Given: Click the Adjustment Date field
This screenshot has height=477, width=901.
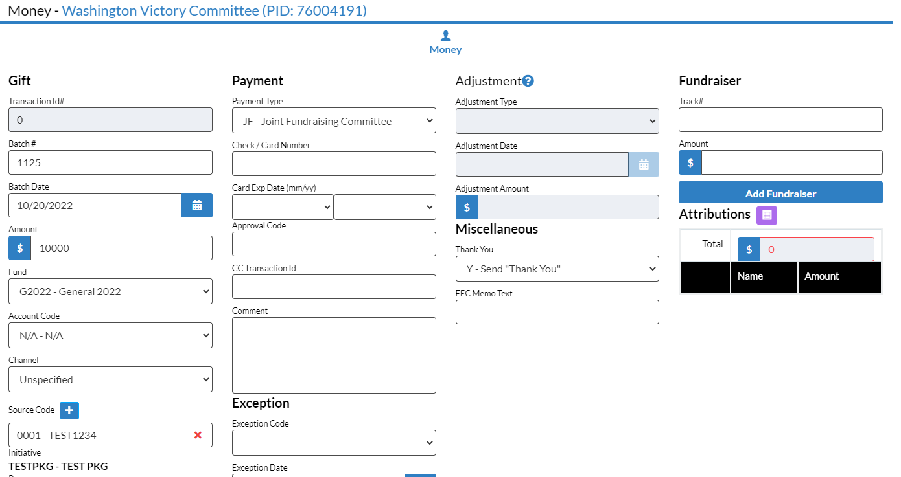Looking at the screenshot, I should [542, 164].
